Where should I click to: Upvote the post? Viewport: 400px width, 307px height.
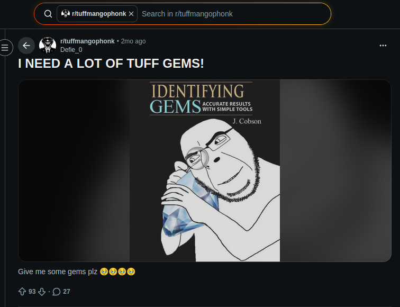[x=22, y=291]
